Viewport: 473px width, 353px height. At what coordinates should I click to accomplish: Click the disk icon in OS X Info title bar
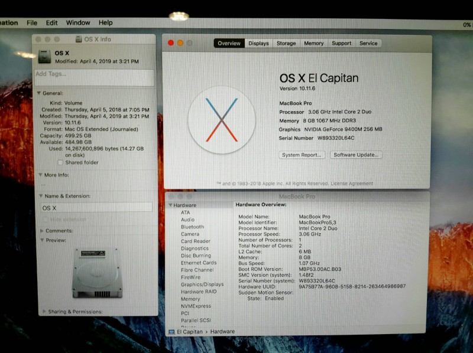click(x=79, y=39)
